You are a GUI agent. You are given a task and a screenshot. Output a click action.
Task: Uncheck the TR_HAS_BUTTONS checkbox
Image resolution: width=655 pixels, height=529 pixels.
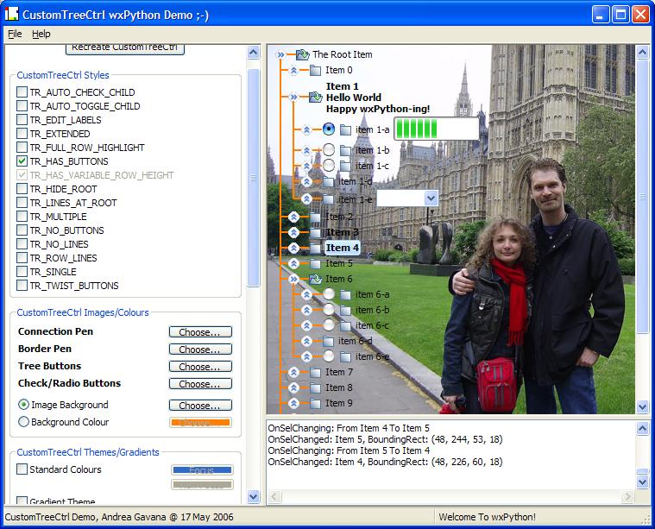[22, 161]
